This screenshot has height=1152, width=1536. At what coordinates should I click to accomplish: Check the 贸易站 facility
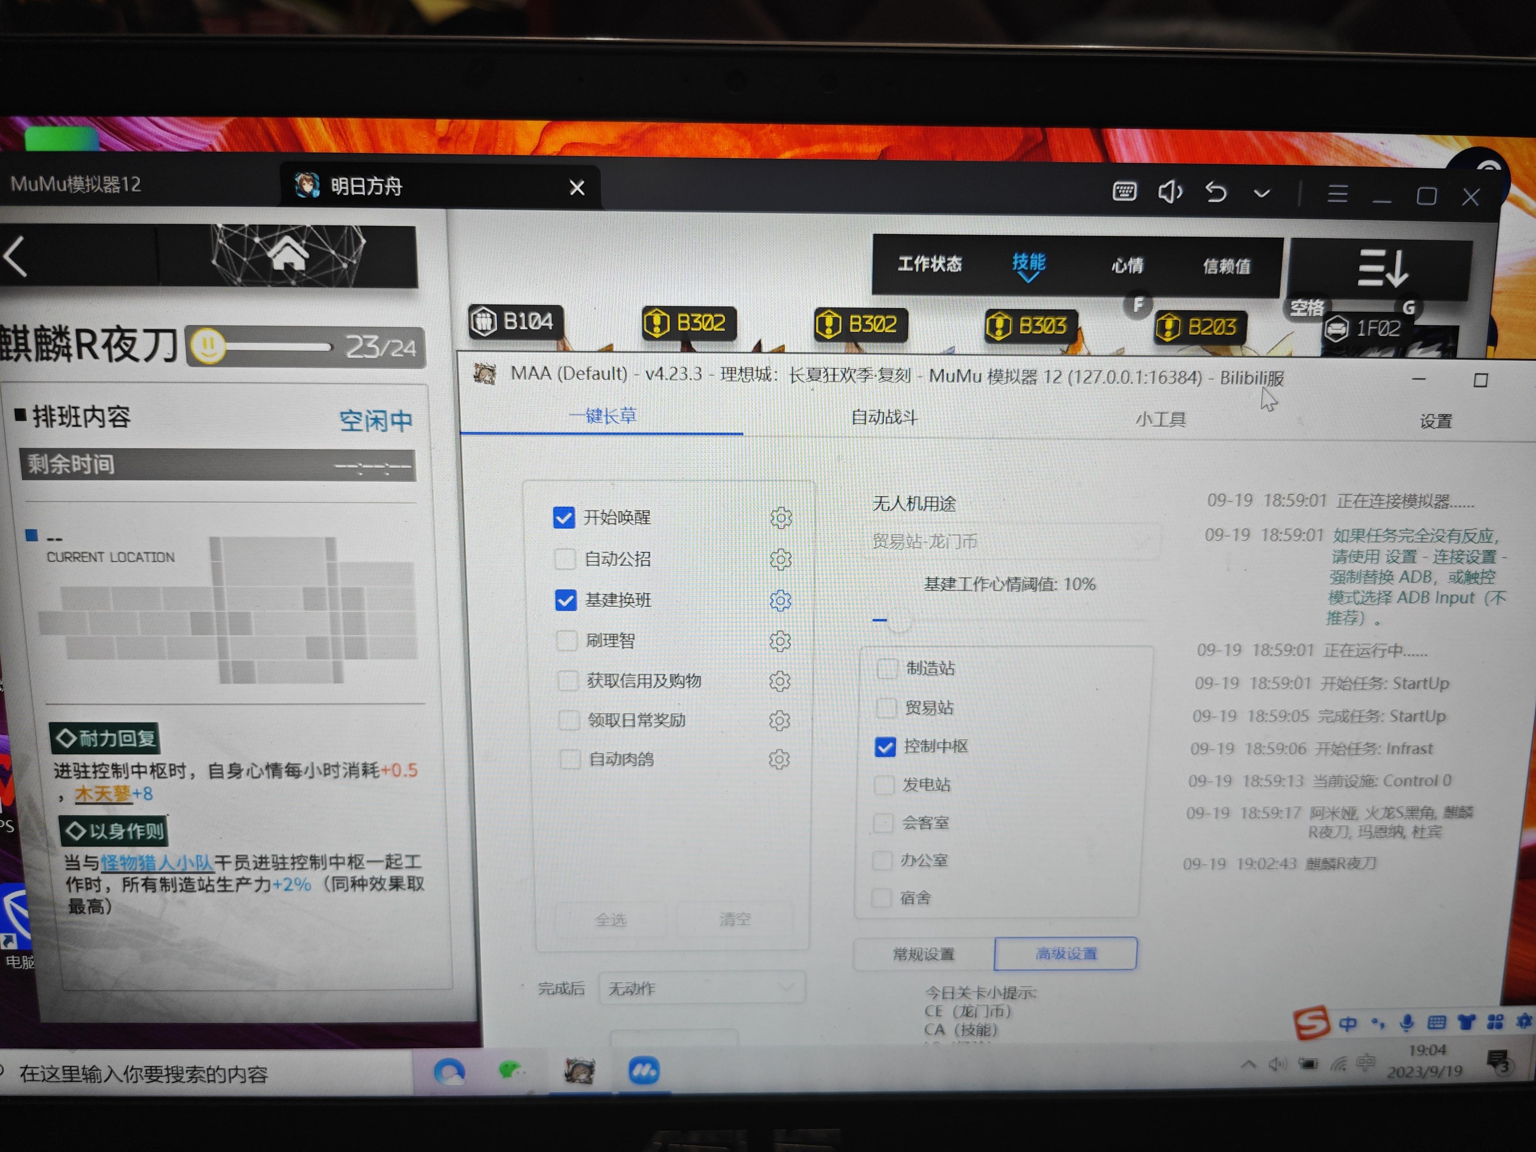886,708
